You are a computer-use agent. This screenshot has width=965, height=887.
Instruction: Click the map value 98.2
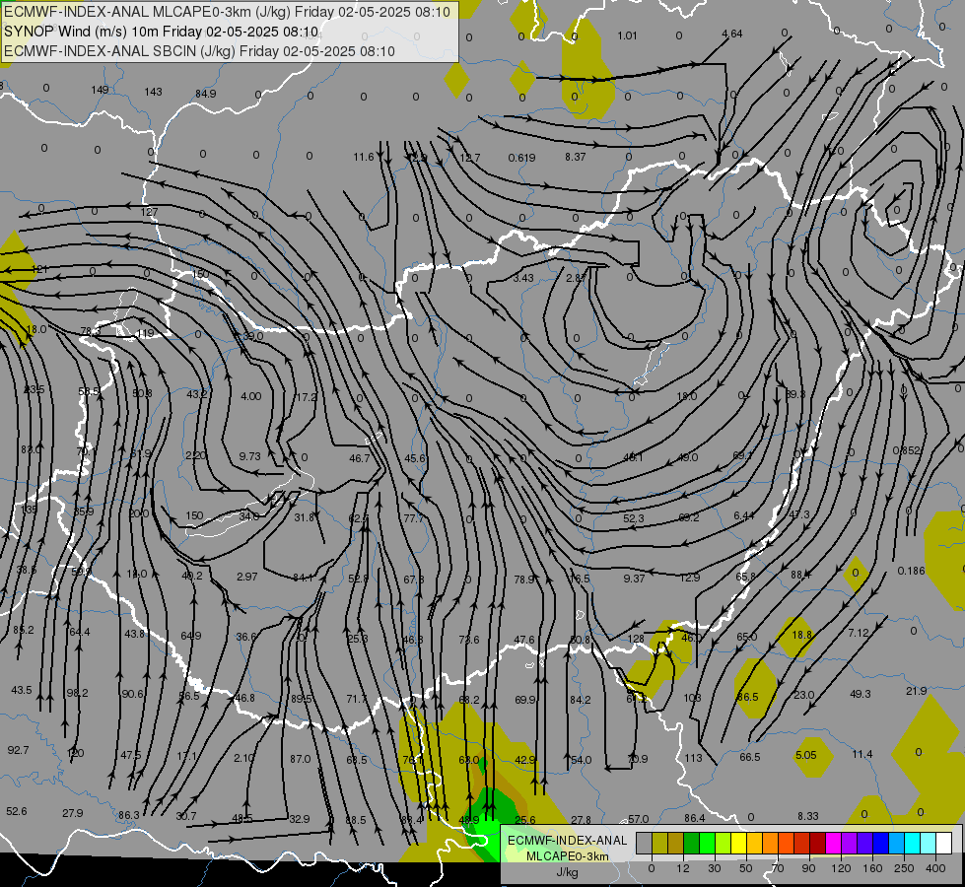77,693
